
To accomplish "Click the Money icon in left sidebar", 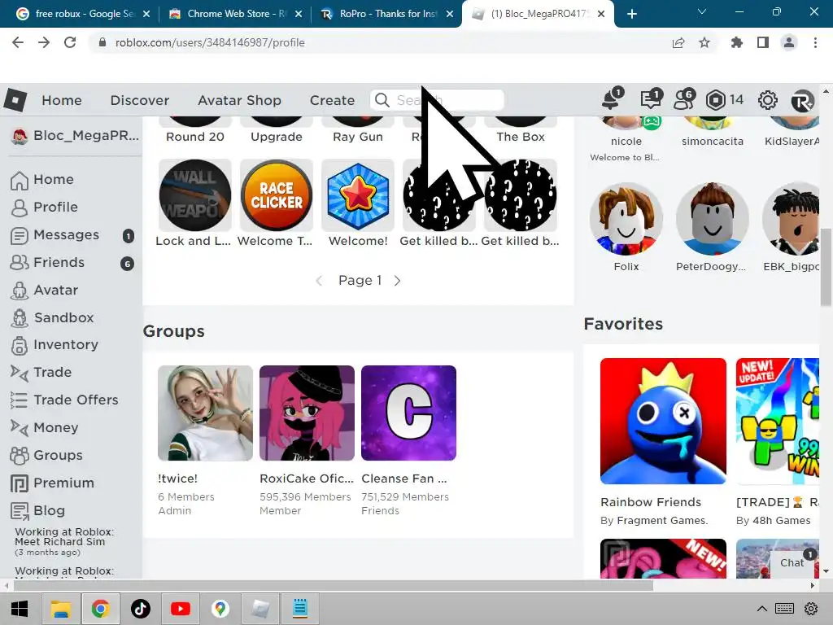I will pyautogui.click(x=20, y=428).
